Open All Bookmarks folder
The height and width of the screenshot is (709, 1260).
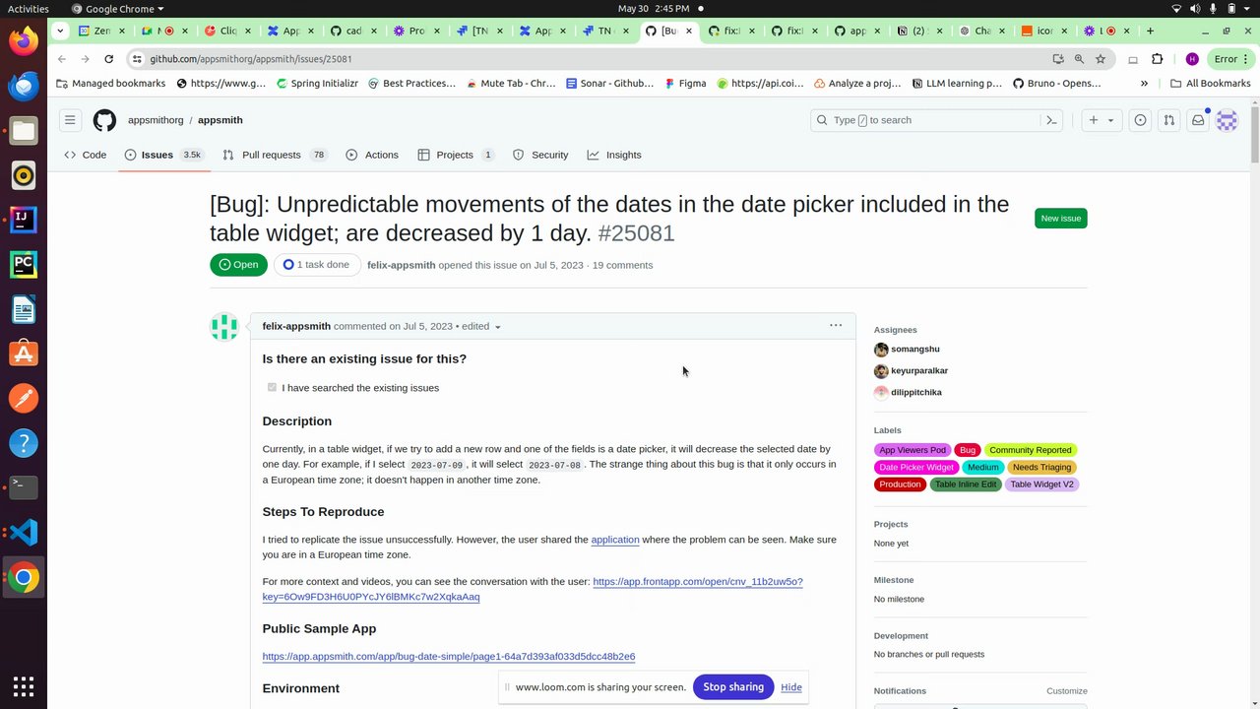1210,84
